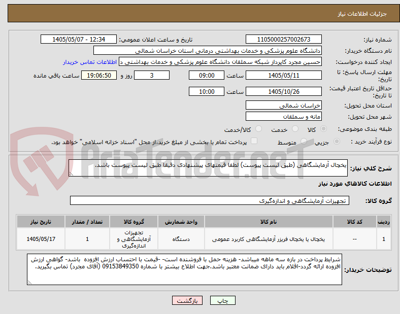The height and width of the screenshot is (314, 400).
Task: Click the گروه کالا column header
Action: pyautogui.click(x=134, y=222)
